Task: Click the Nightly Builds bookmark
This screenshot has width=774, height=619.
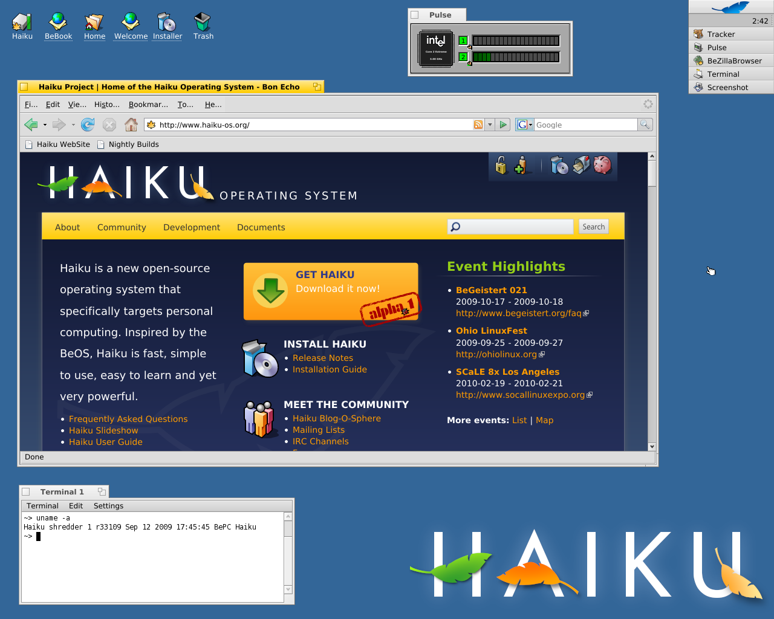Action: 128,144
